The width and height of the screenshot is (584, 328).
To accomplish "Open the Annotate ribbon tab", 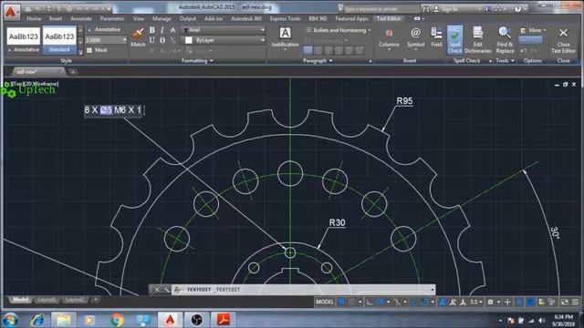I will (81, 18).
